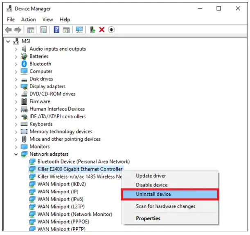Click the Update device driver toolbar icon
250x235 pixels.
point(92,29)
